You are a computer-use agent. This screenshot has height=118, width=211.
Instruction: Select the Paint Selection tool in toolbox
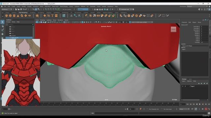click(x=2, y=30)
